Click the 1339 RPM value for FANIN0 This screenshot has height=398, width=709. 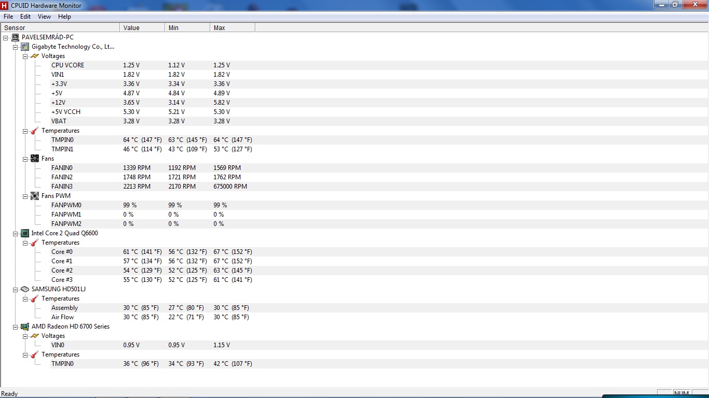click(137, 168)
